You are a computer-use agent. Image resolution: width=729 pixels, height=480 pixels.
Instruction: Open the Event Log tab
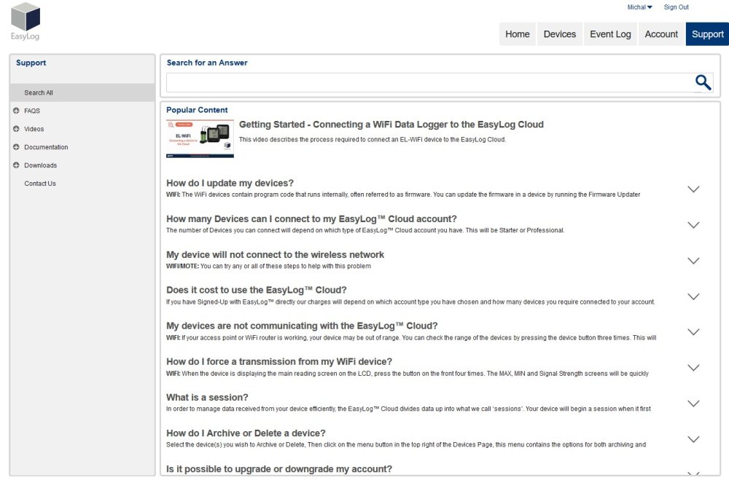610,34
